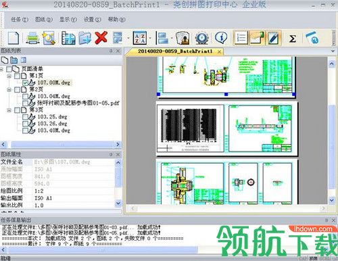
Task: Open the 设置(S) menu
Action: 92,20
